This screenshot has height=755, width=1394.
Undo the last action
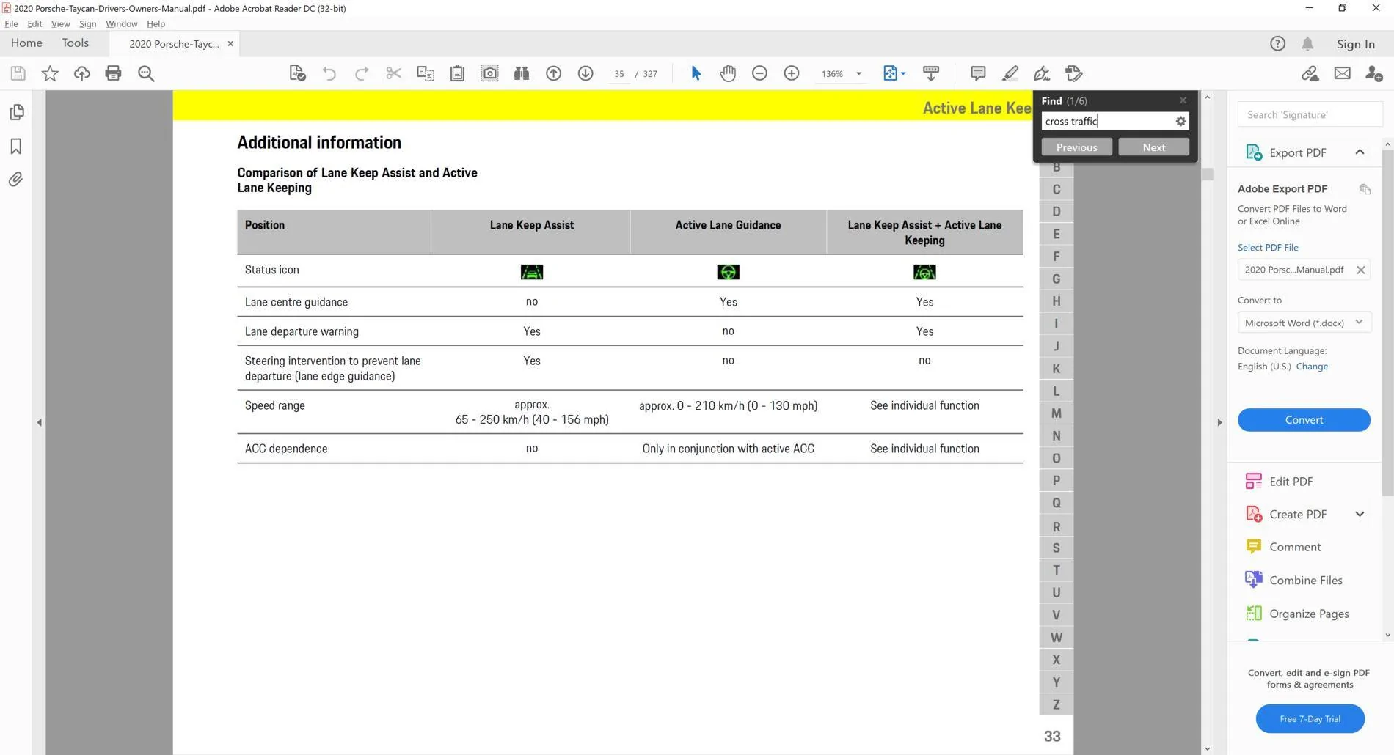329,73
